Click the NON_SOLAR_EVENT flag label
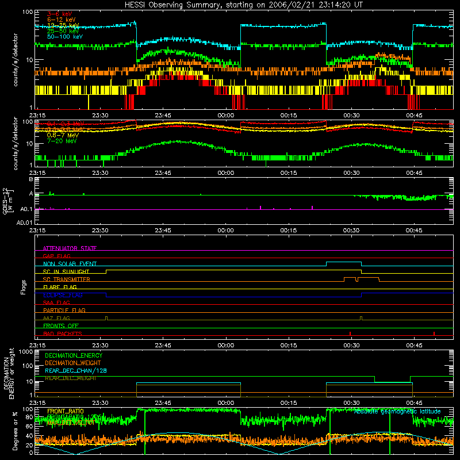 [70, 264]
